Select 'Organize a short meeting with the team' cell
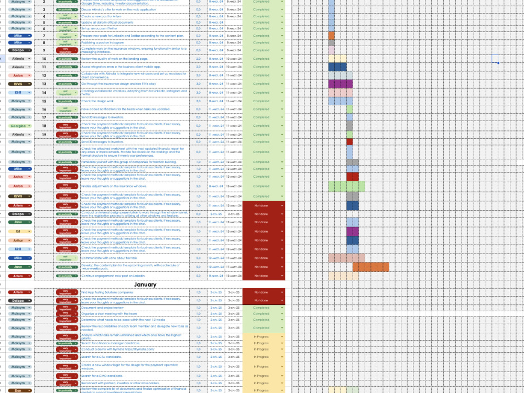This screenshot has width=524, height=393. [135, 314]
